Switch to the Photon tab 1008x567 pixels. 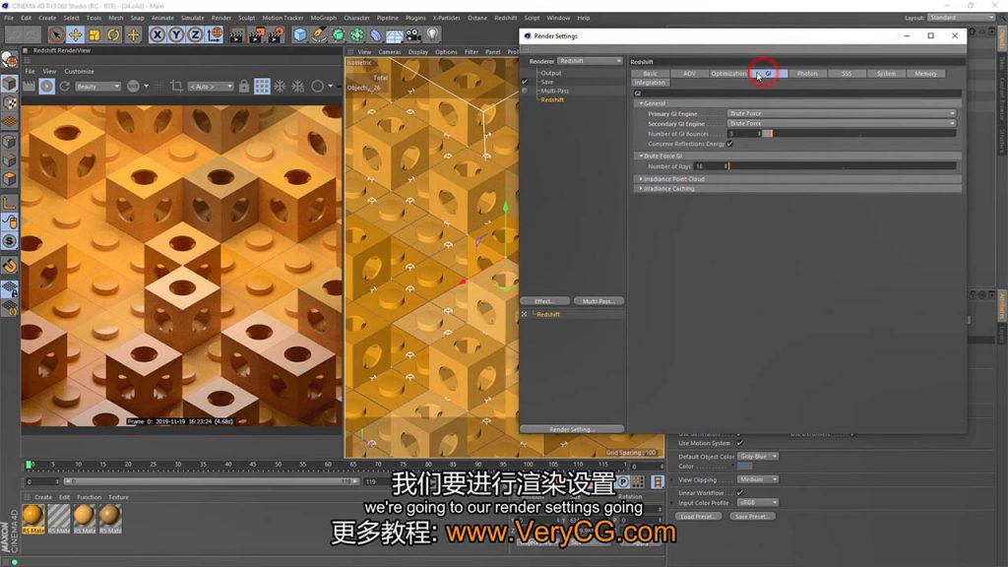[807, 73]
